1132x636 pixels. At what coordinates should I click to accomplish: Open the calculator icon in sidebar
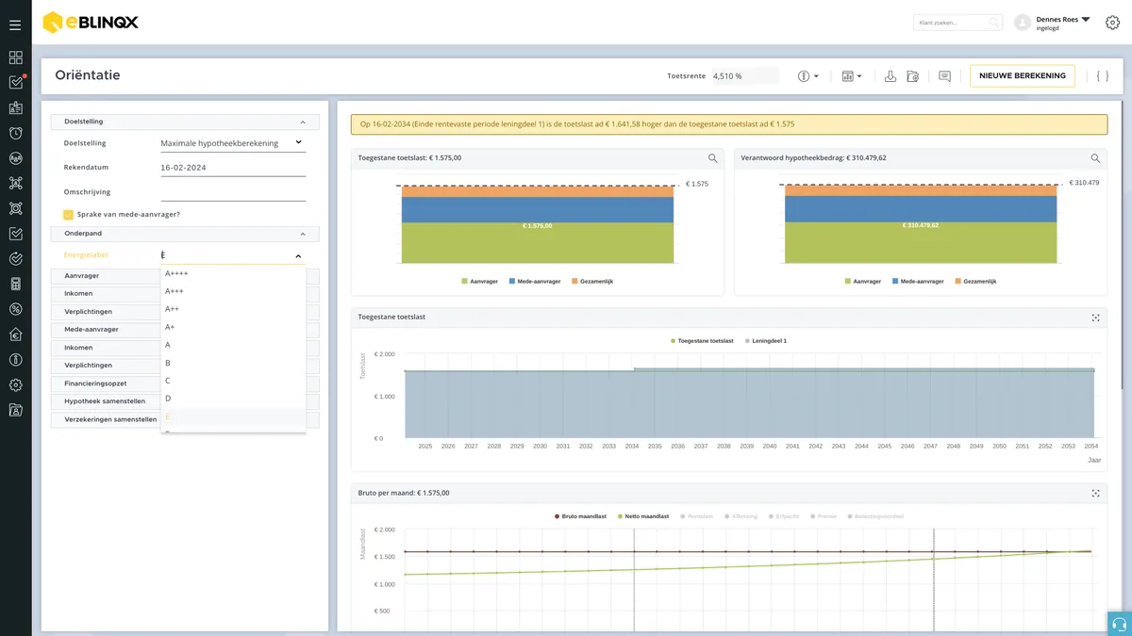[15, 284]
